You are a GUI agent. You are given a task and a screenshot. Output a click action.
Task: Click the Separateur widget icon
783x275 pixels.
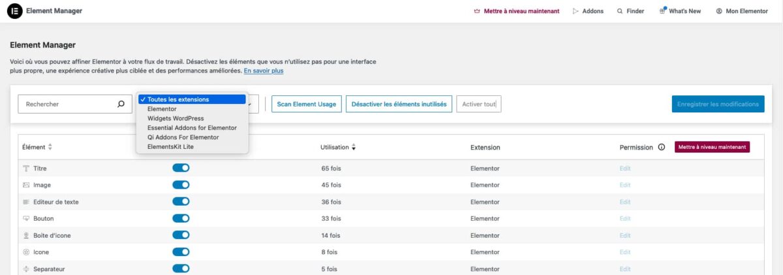tap(26, 269)
